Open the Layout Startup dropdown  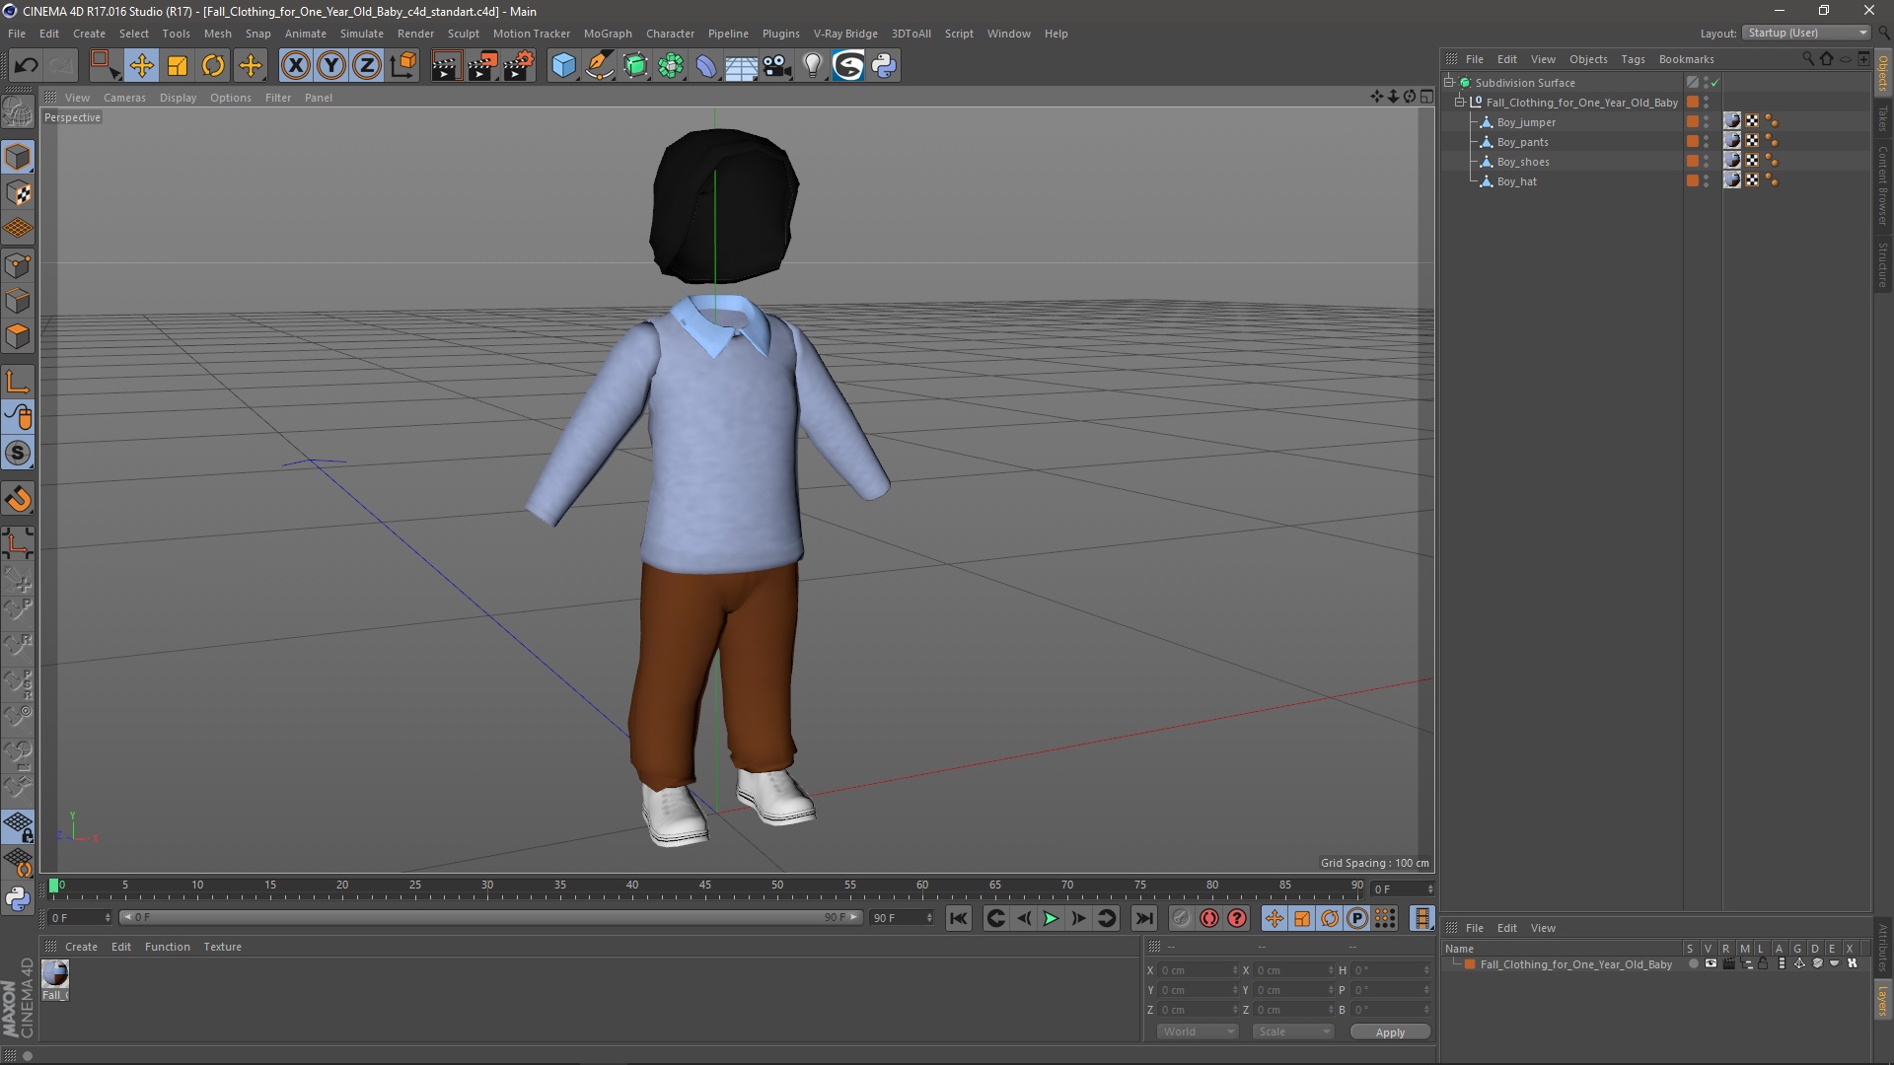[x=1807, y=33]
